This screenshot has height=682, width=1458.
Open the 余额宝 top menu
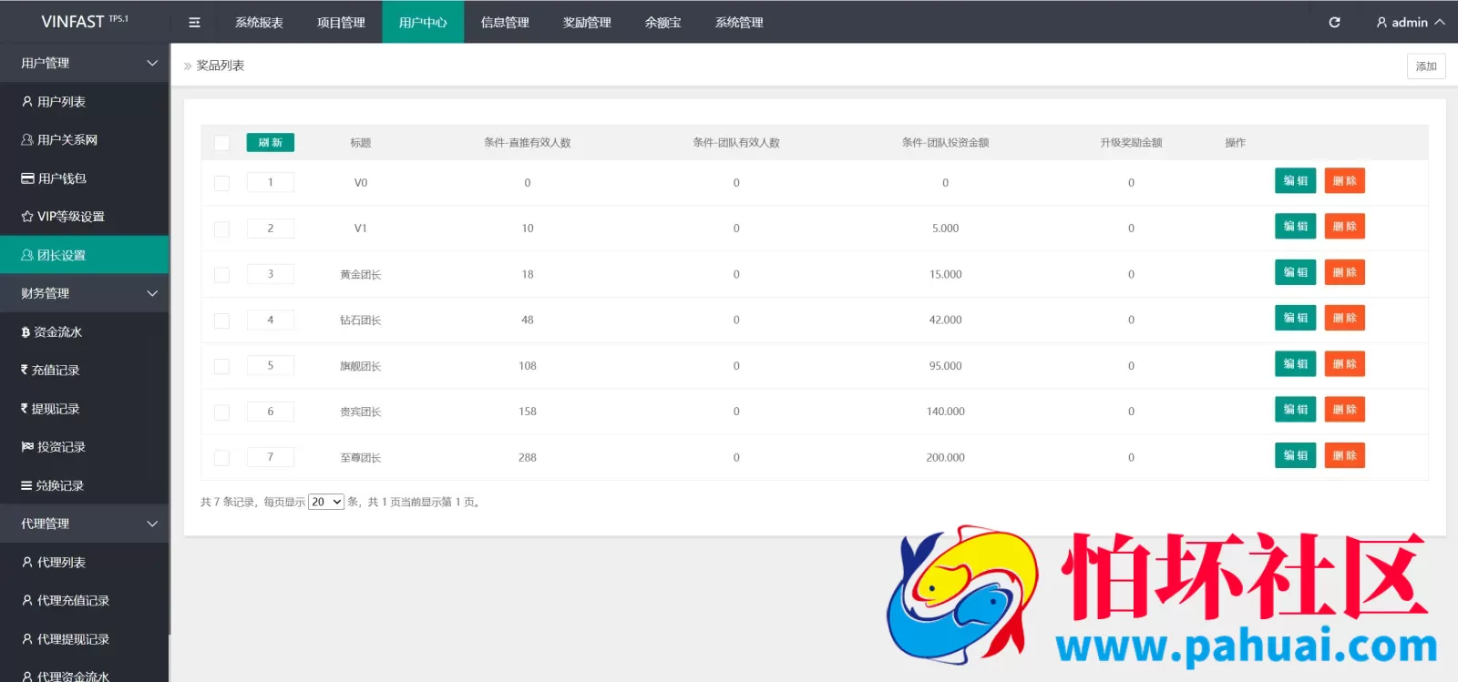662,22
